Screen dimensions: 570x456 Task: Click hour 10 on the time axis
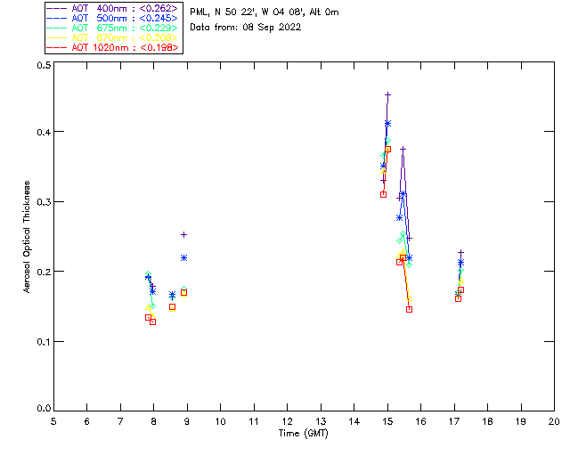pyautogui.click(x=220, y=421)
